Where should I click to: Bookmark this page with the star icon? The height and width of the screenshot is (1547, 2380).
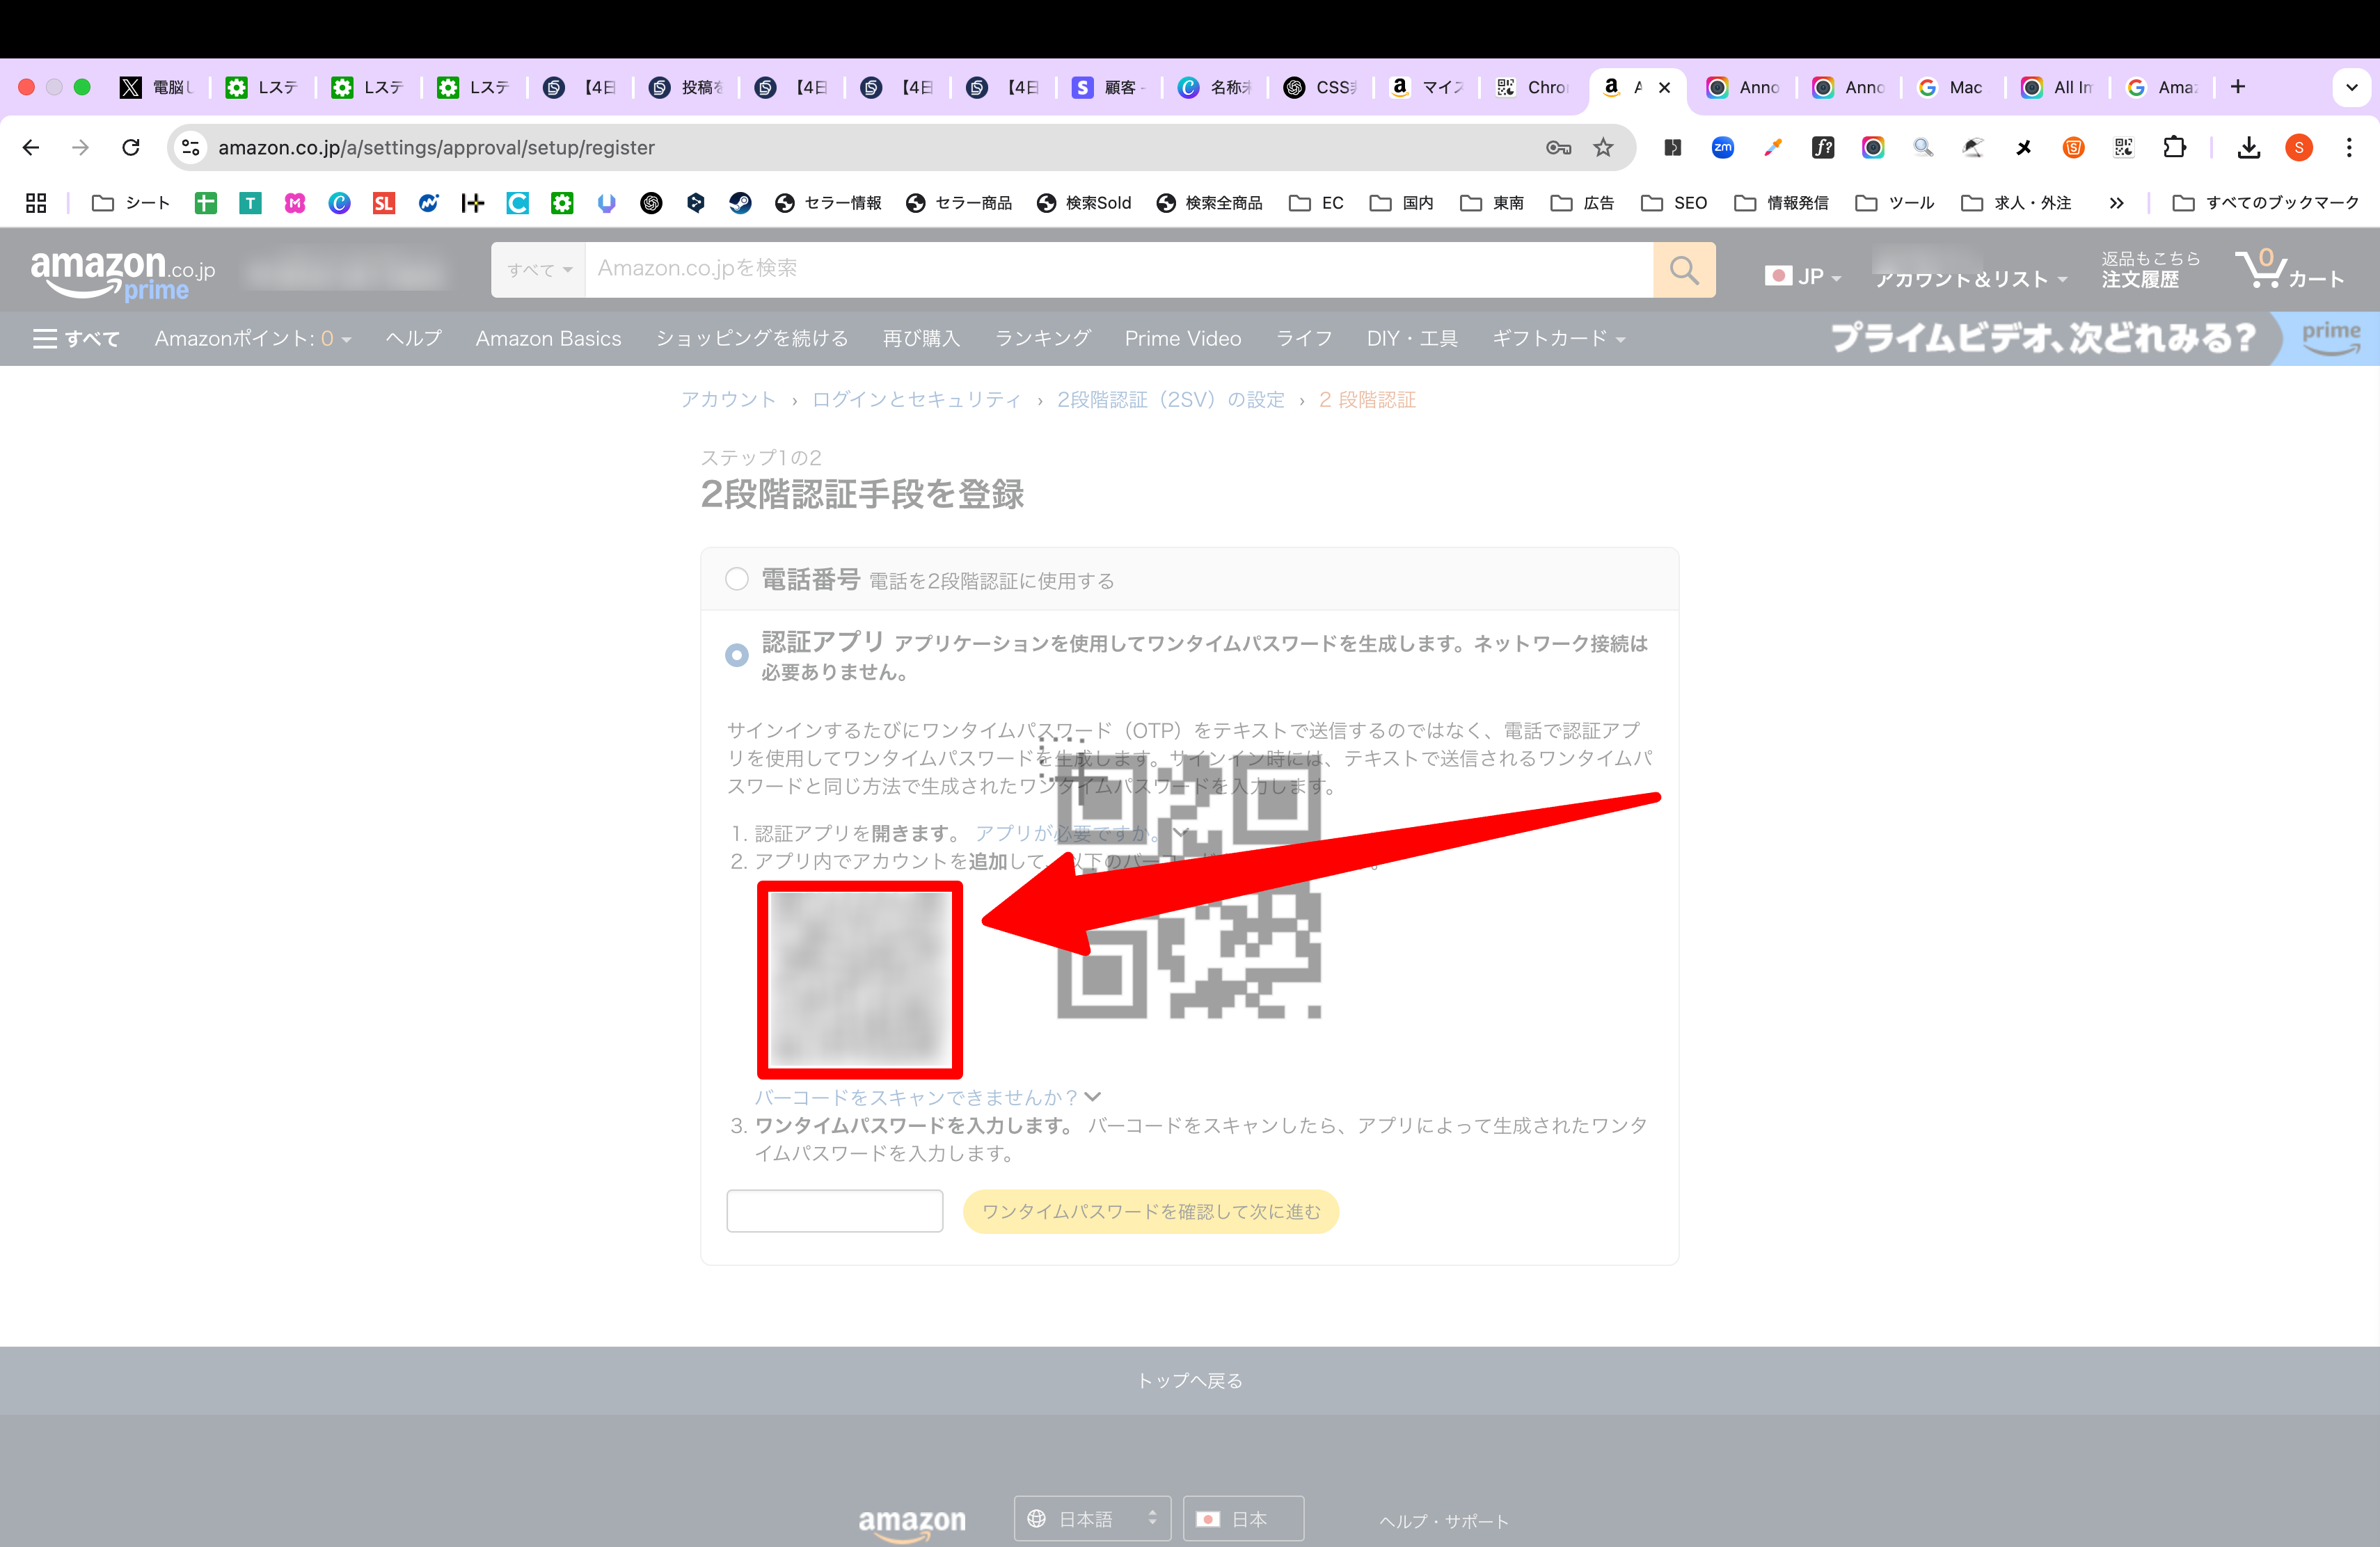[x=1603, y=148]
